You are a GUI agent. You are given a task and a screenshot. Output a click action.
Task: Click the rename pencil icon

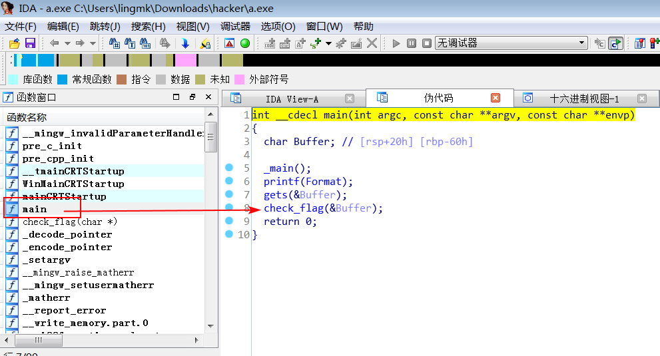pos(356,43)
